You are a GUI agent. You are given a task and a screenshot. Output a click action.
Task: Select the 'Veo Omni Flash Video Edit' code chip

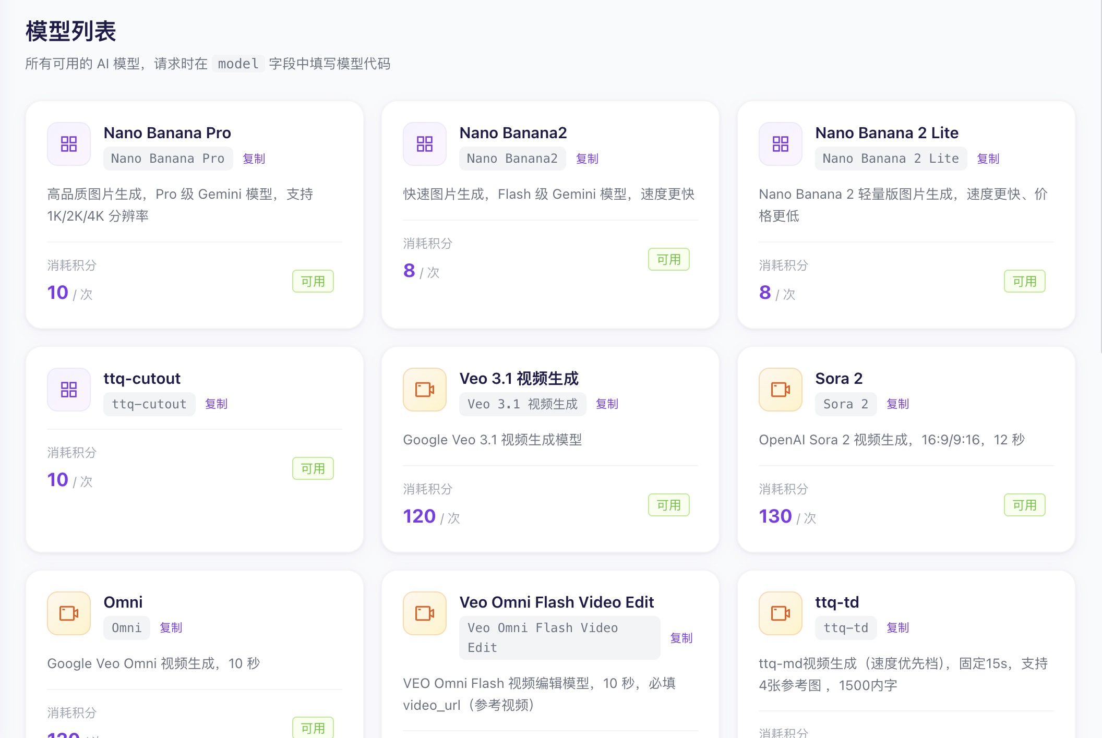pos(560,638)
